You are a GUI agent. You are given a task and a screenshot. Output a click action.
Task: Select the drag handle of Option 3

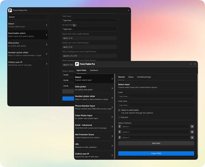click(x=120, y=138)
